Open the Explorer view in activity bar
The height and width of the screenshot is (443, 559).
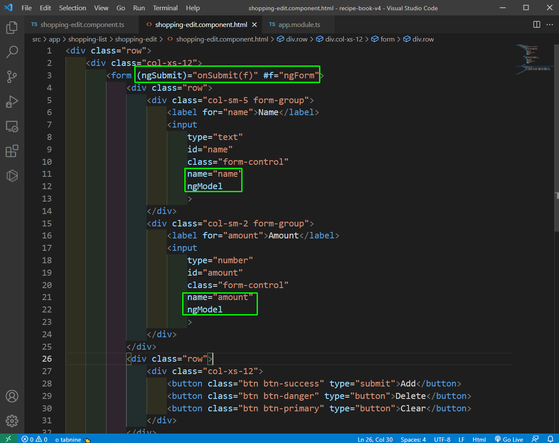[12, 27]
